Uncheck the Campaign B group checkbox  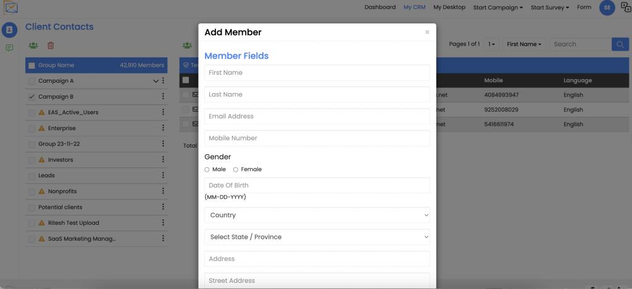31,97
